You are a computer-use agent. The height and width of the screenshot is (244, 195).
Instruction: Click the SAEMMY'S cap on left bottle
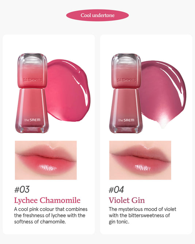click(32, 71)
